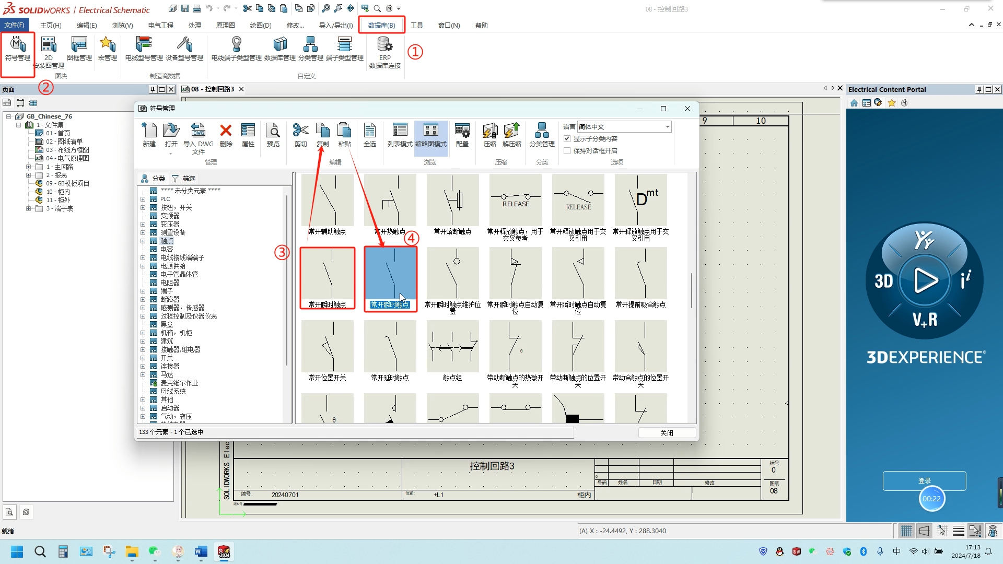Open the 原理图 ribbon tab
The width and height of the screenshot is (1003, 564).
click(x=226, y=25)
